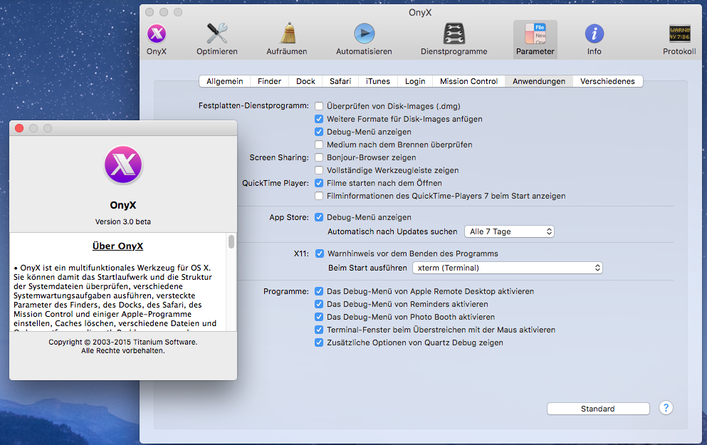The height and width of the screenshot is (445, 707).
Task: Toggle Terminal-Fenster beim Überstreichen mit der Maus
Action: pyautogui.click(x=319, y=330)
